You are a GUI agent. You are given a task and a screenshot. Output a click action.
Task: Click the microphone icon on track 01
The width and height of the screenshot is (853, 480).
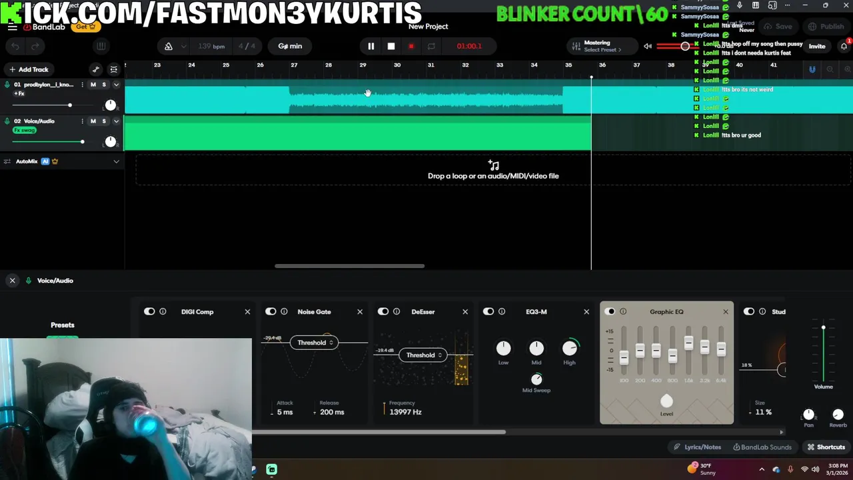tap(7, 85)
